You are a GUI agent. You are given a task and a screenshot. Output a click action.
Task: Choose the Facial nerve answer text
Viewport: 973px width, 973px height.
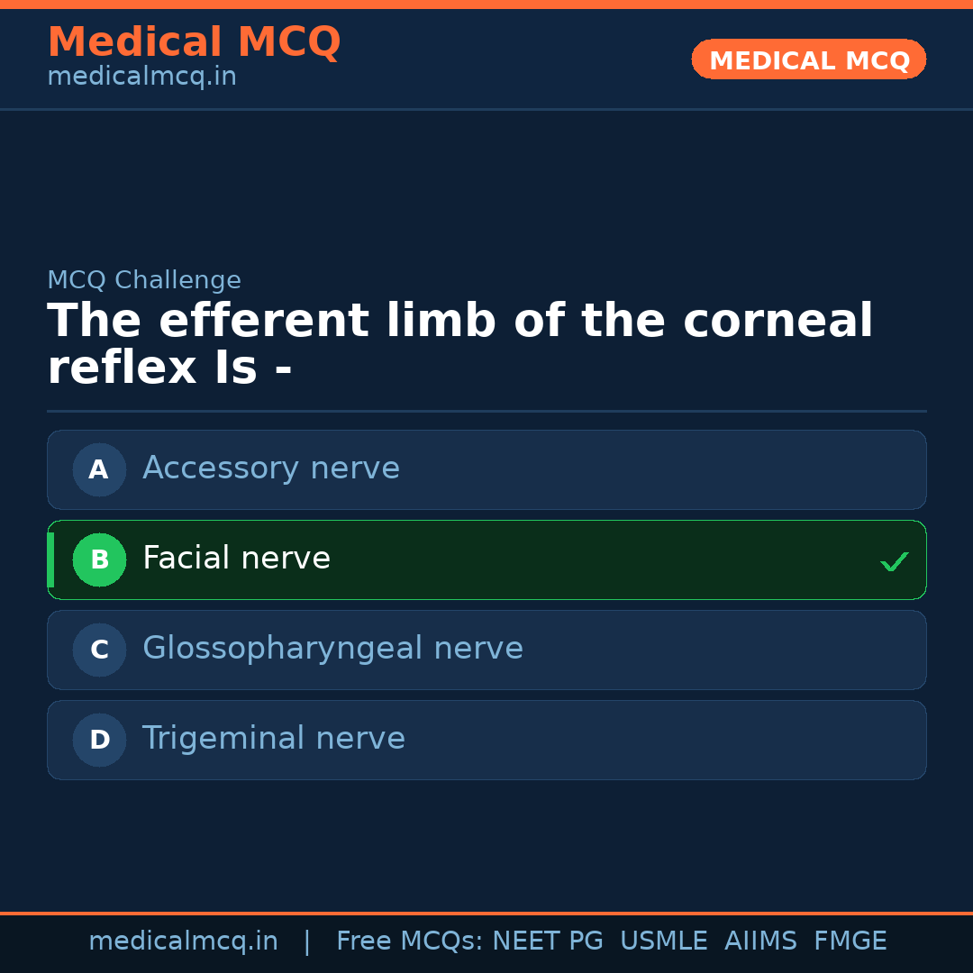(236, 559)
